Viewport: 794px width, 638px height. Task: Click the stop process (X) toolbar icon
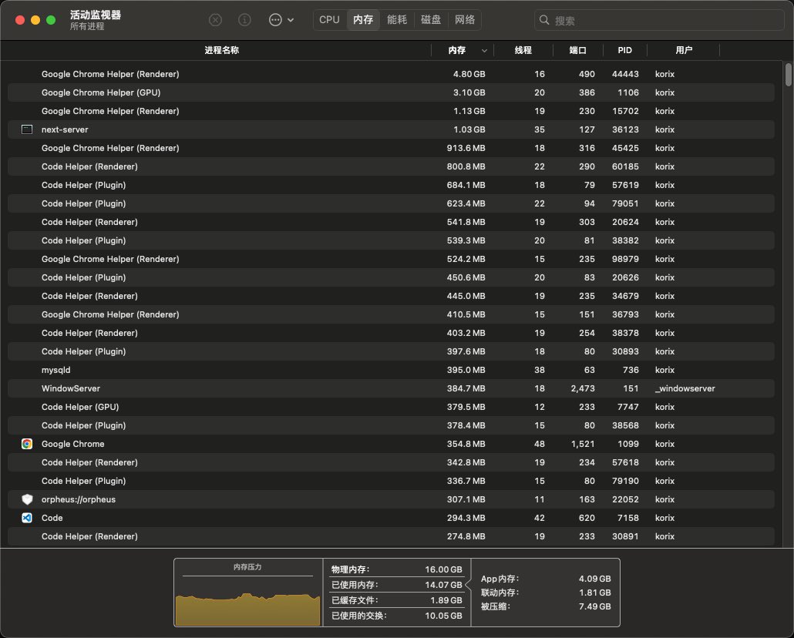(x=215, y=20)
